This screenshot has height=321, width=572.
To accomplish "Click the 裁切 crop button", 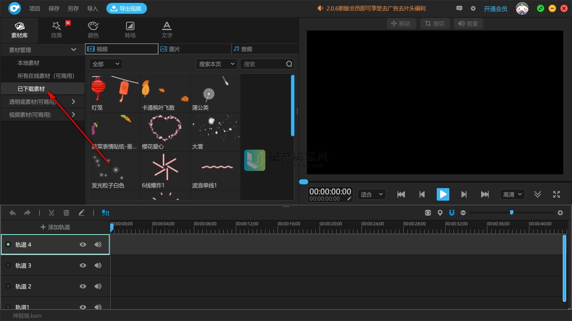I will (435, 23).
